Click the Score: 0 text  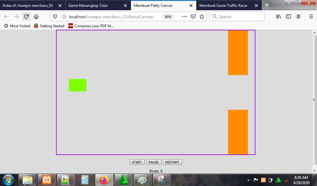coord(156,171)
